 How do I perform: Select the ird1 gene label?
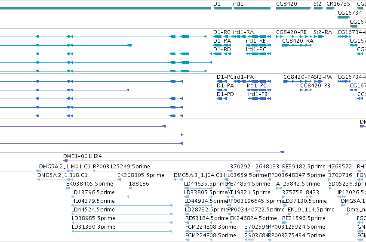click(238, 4)
